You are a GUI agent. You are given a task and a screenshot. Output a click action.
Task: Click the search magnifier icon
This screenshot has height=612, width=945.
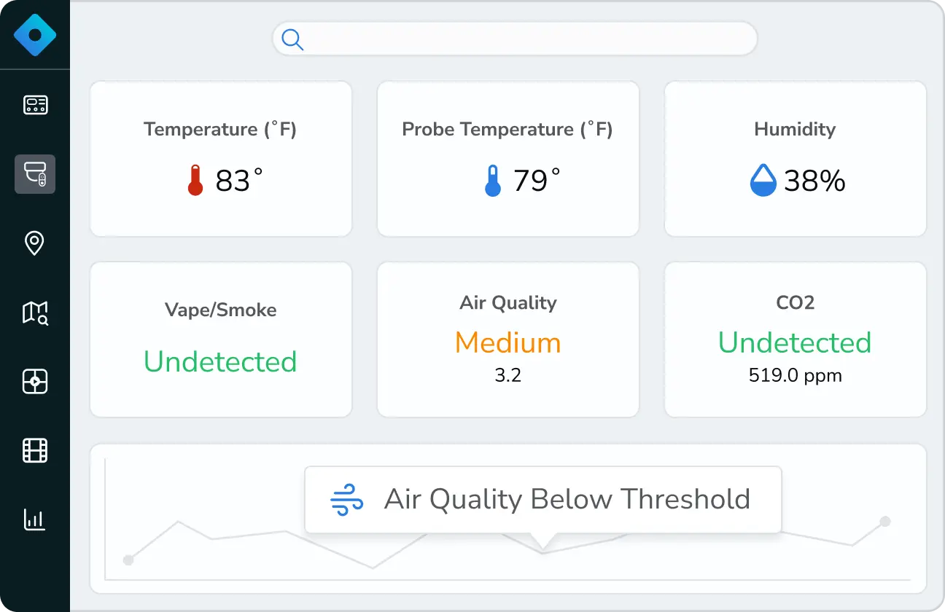click(x=292, y=38)
